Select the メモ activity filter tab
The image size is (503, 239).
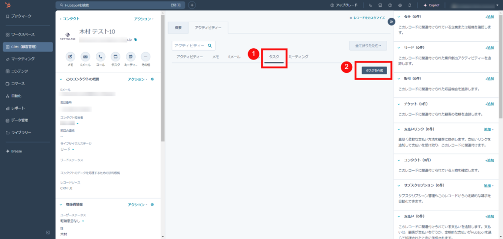pyautogui.click(x=216, y=57)
